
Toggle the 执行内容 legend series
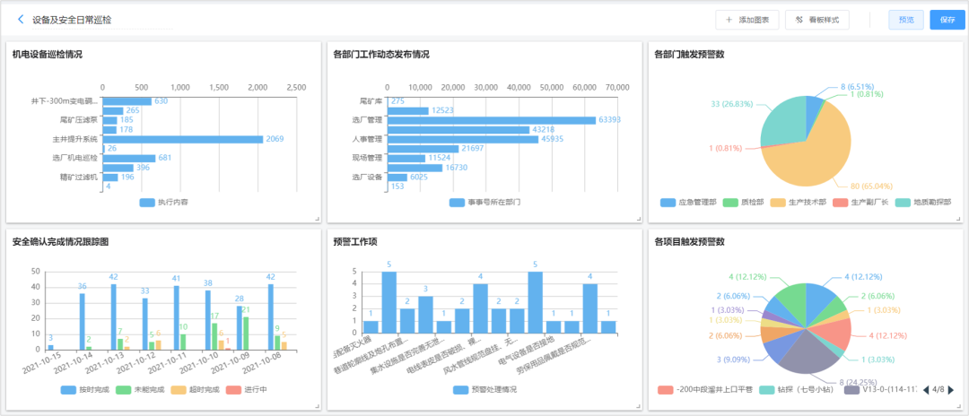click(x=165, y=203)
